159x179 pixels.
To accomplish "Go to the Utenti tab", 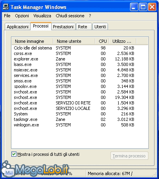I will [x=100, y=27].
